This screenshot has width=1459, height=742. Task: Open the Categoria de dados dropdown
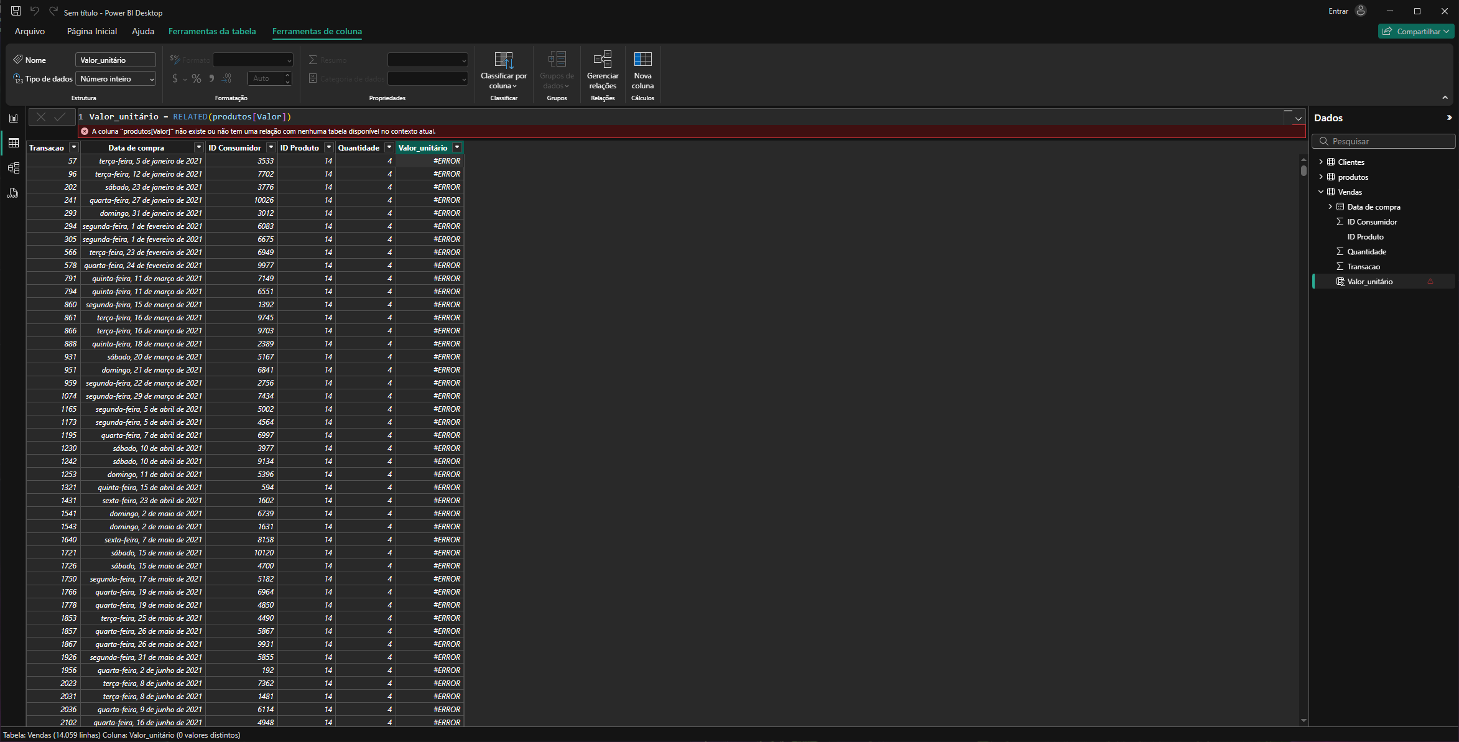[428, 79]
